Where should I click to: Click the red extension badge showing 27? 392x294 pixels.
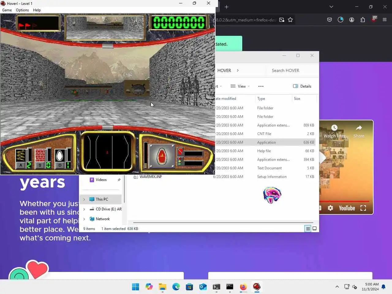pos(374,19)
